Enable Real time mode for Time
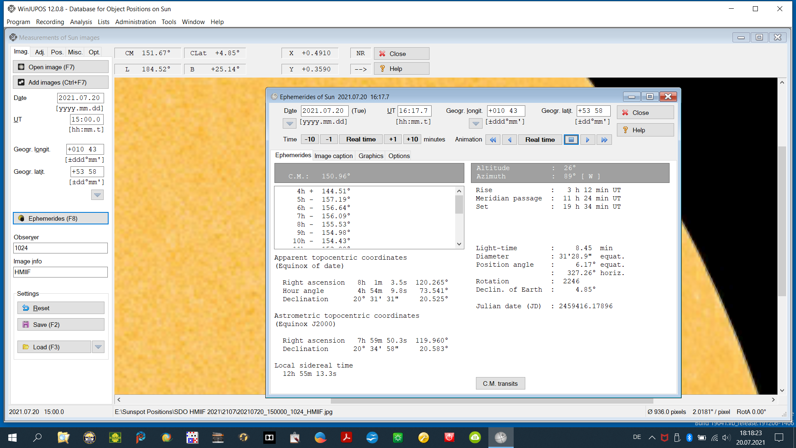Image resolution: width=796 pixels, height=448 pixels. [360, 139]
